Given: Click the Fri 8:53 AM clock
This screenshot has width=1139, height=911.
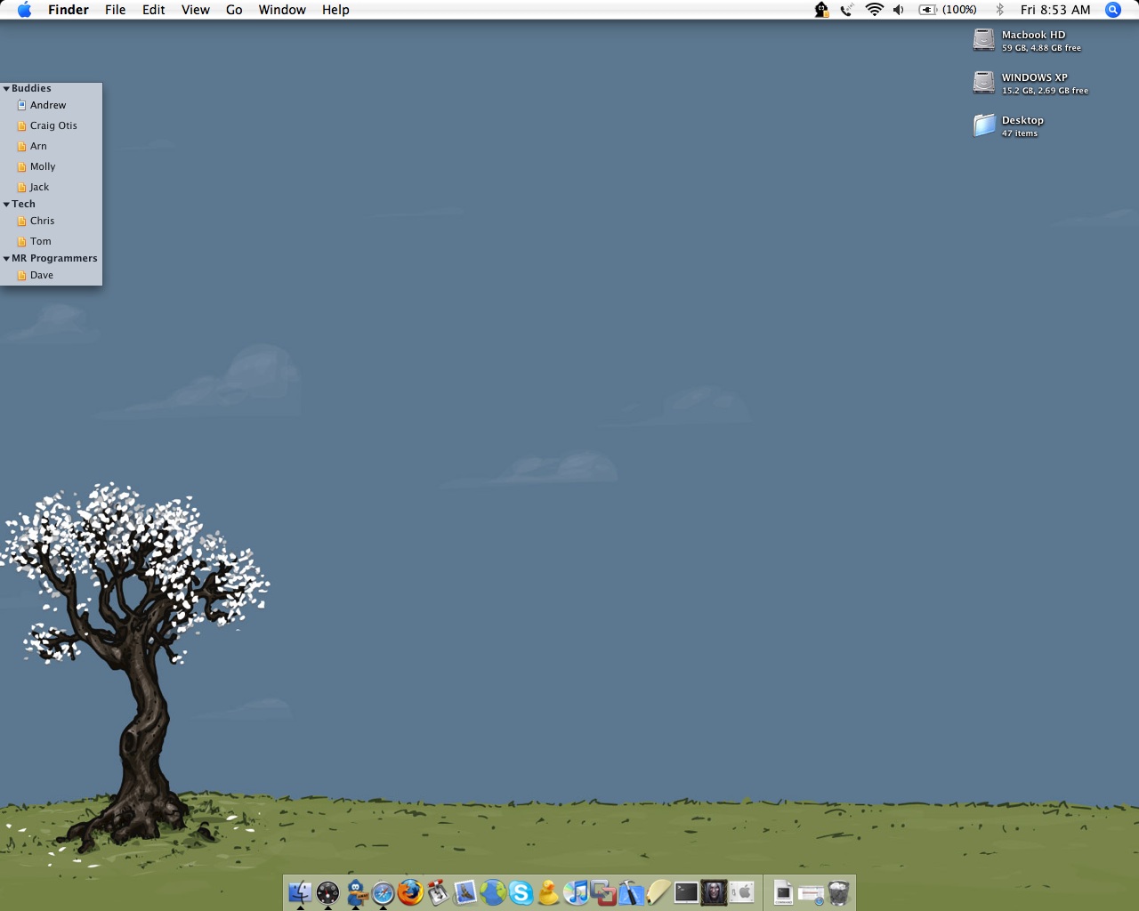Looking at the screenshot, I should pos(1055,10).
